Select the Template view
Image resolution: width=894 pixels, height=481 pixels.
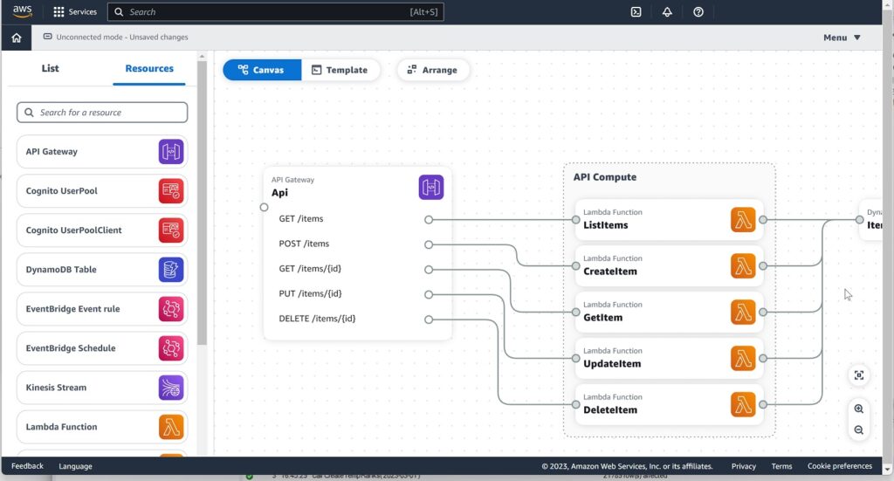coord(340,70)
